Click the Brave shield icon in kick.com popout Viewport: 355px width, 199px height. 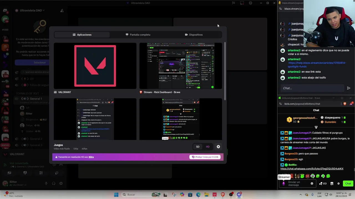pyautogui.click(x=345, y=104)
